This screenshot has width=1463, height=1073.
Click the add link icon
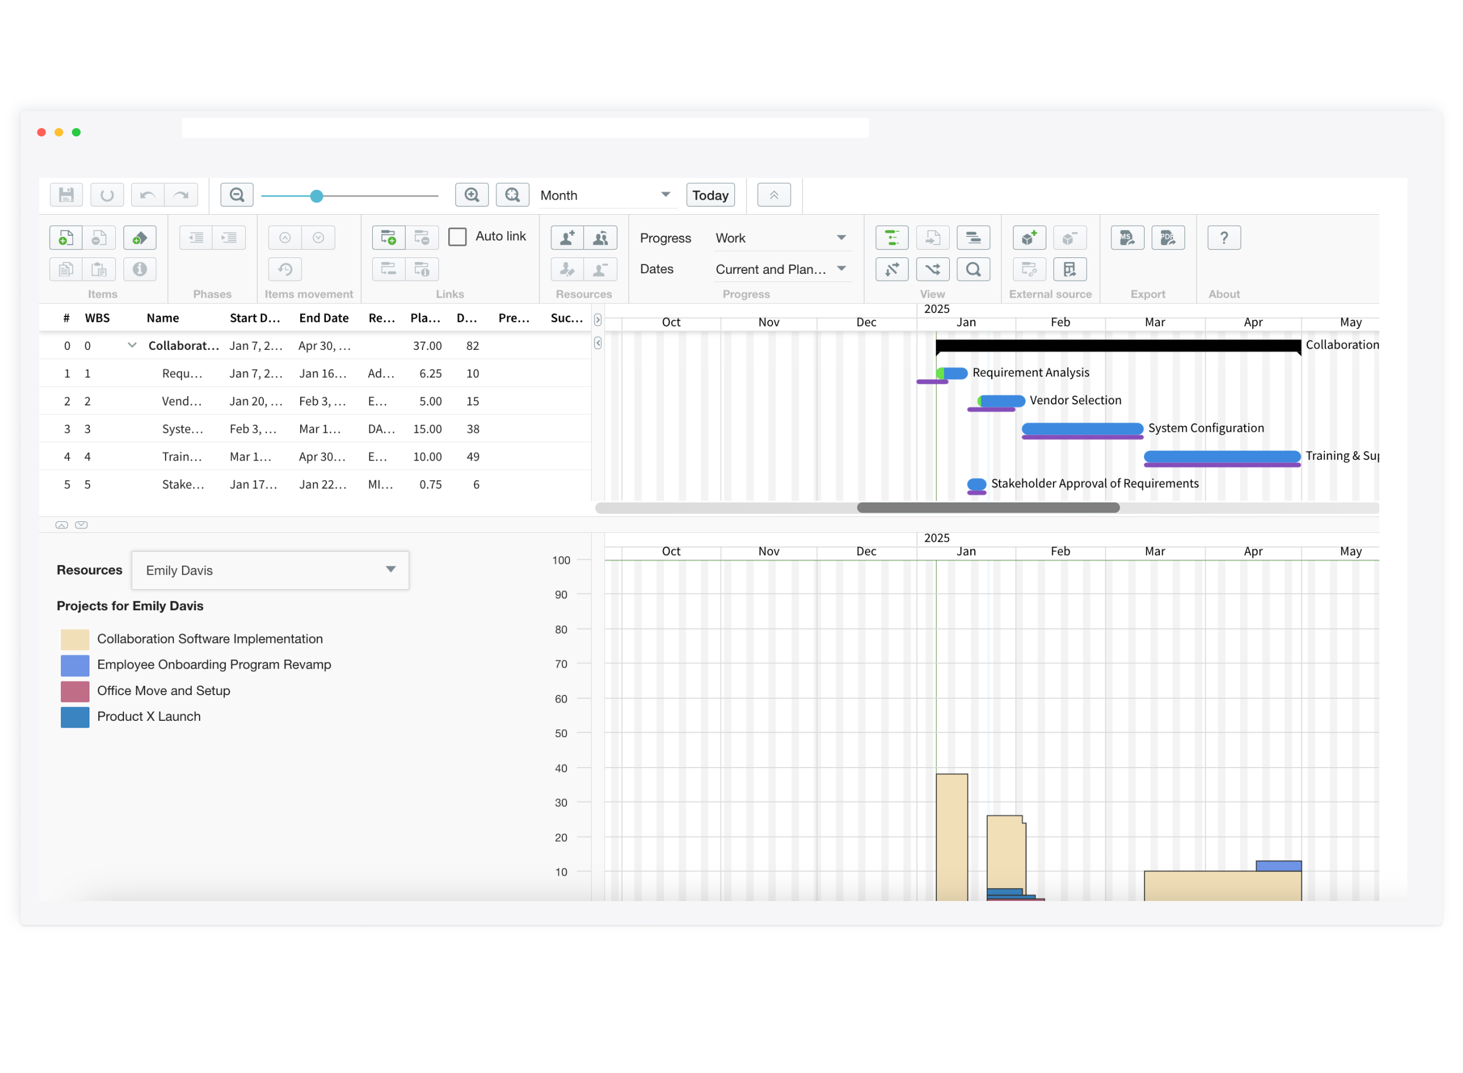pos(389,238)
